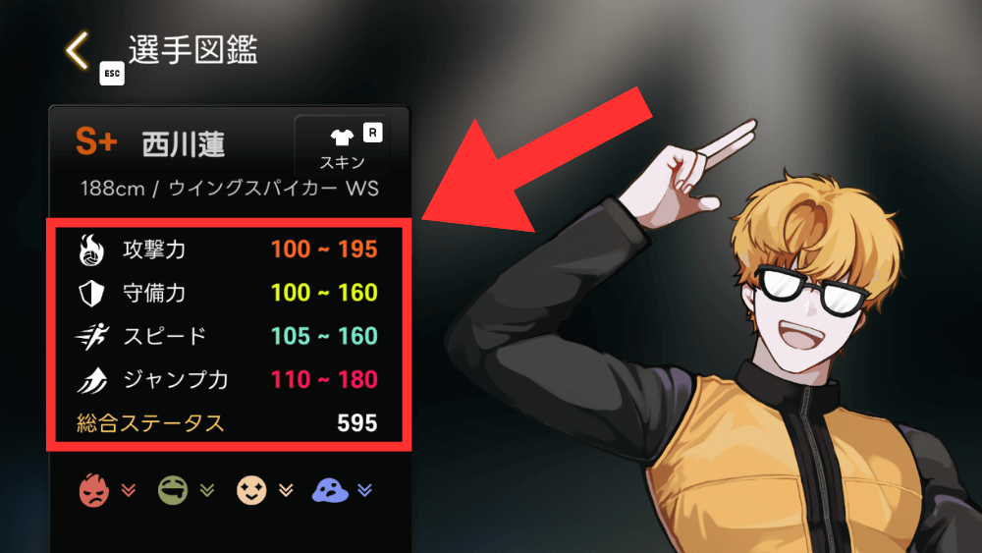Select the beige smiling face icon

tap(251, 490)
